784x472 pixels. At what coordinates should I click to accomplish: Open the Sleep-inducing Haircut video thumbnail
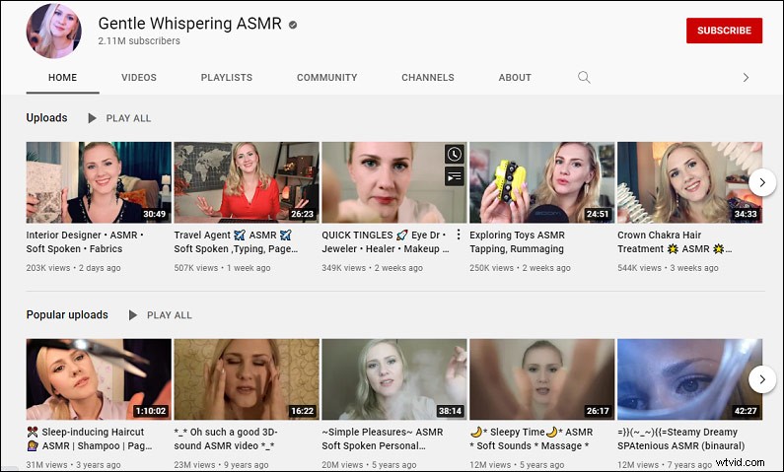(99, 379)
